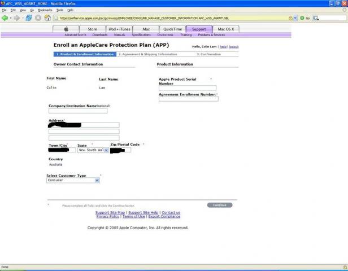
Task: Click the Support Site Help link
Action: click(143, 212)
